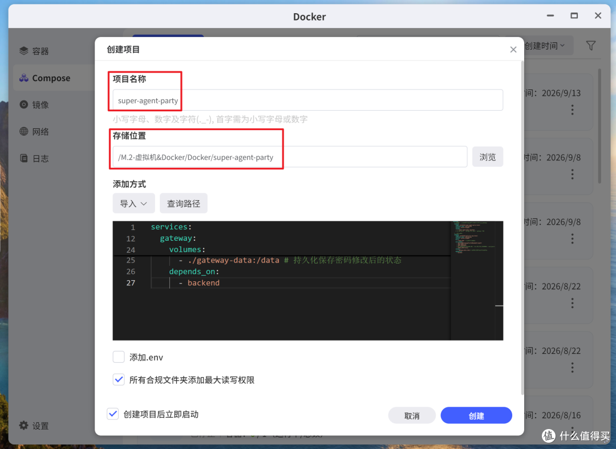Minimize the Docker window

(550, 16)
